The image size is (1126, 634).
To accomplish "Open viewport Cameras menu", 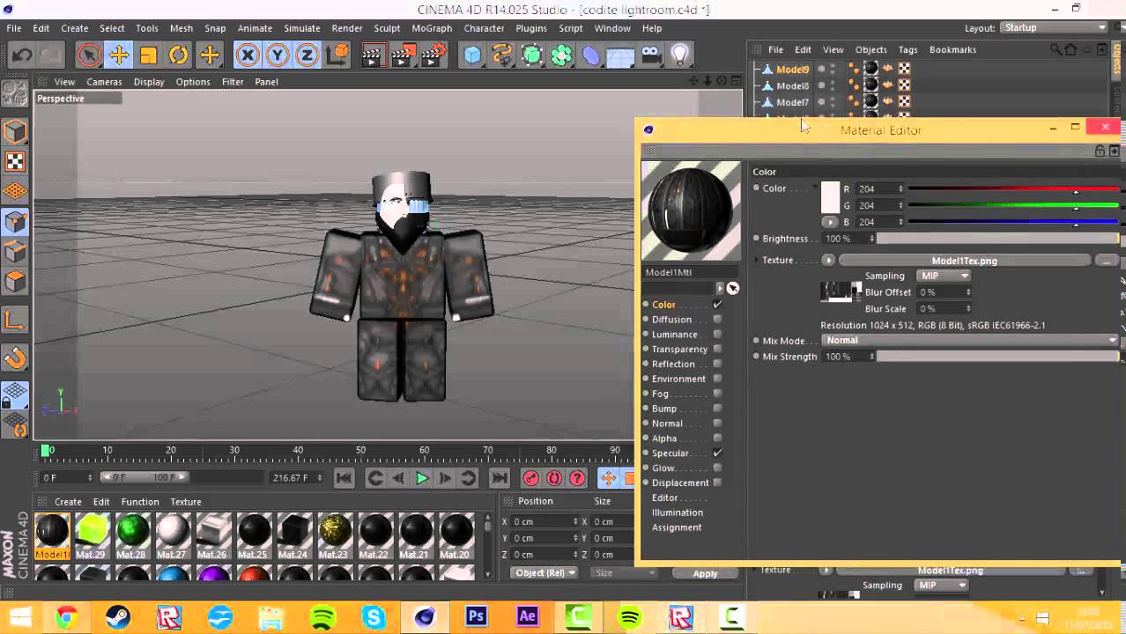I will click(x=104, y=82).
